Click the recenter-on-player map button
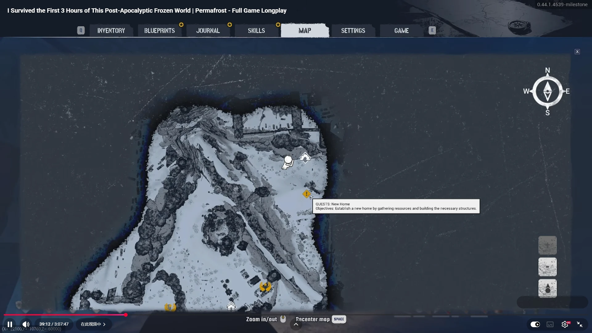 pyautogui.click(x=548, y=288)
